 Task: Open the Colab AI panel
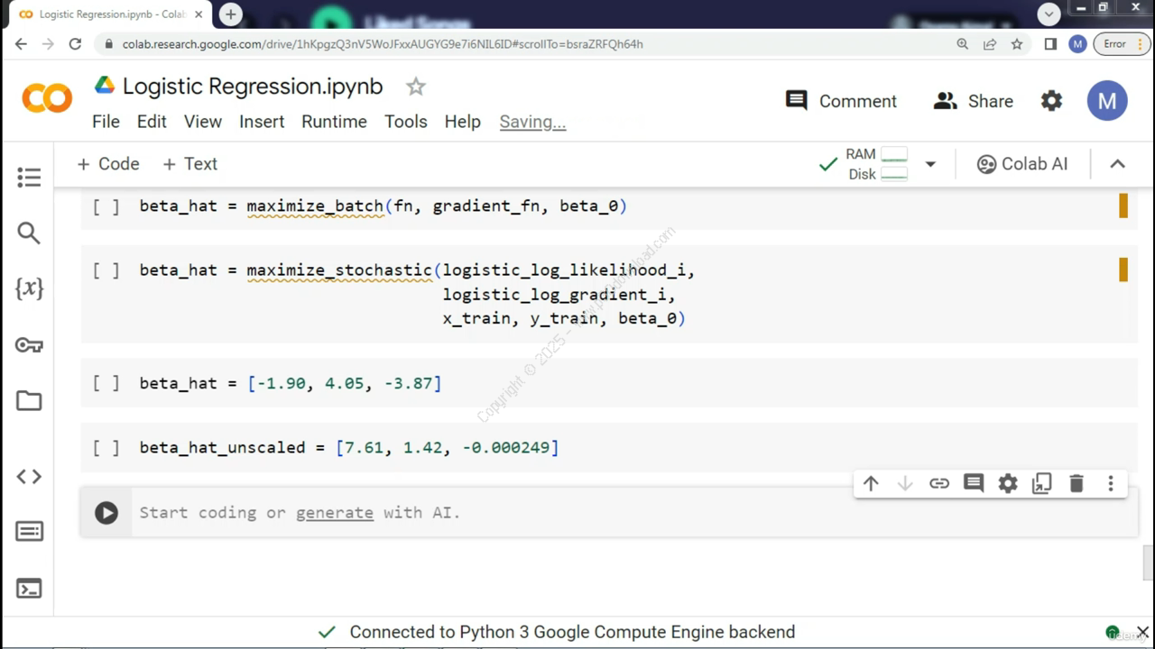(x=1022, y=164)
